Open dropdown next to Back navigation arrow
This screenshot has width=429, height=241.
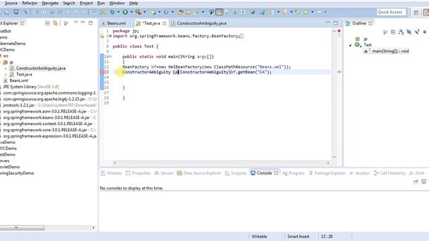pyautogui.click(x=312, y=12)
